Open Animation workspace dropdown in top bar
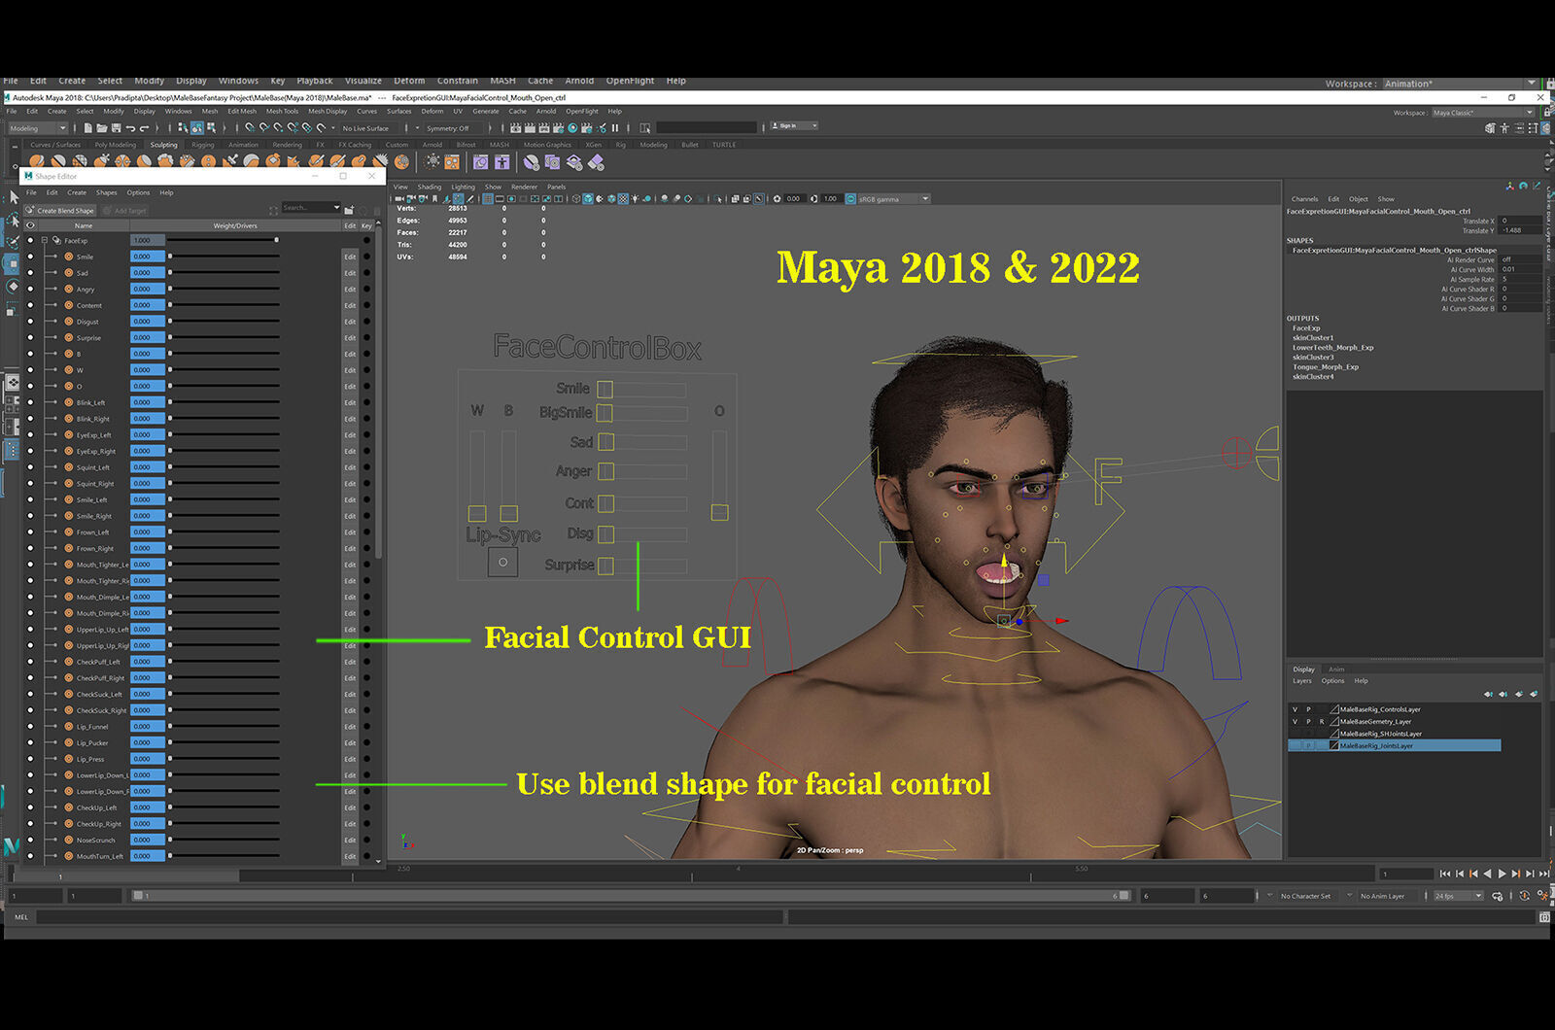 tap(1460, 84)
